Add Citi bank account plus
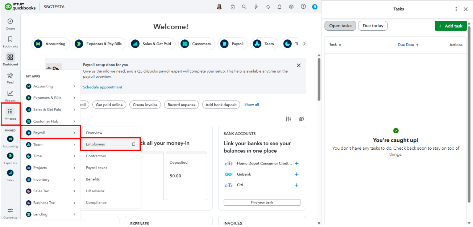473x227 pixels. pyautogui.click(x=296, y=185)
